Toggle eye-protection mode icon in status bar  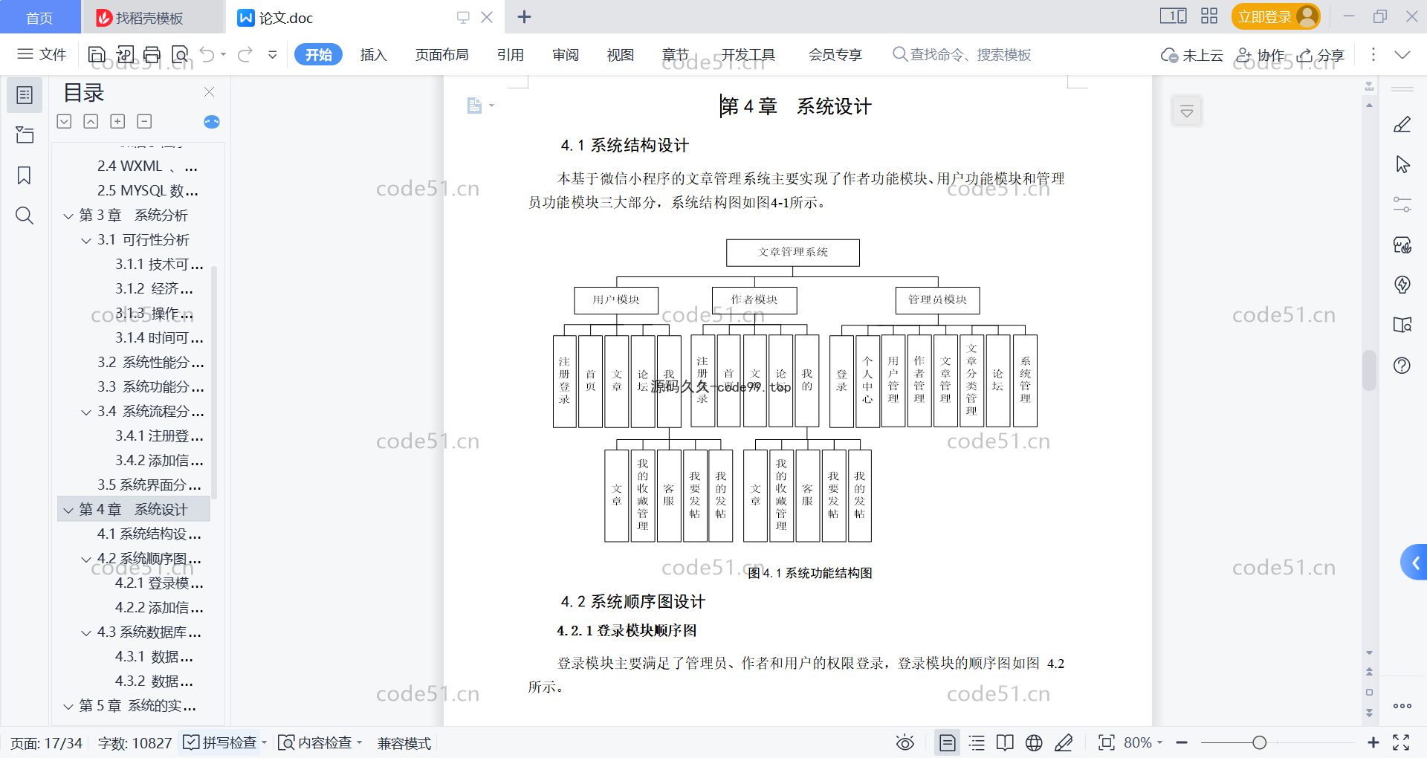click(905, 742)
